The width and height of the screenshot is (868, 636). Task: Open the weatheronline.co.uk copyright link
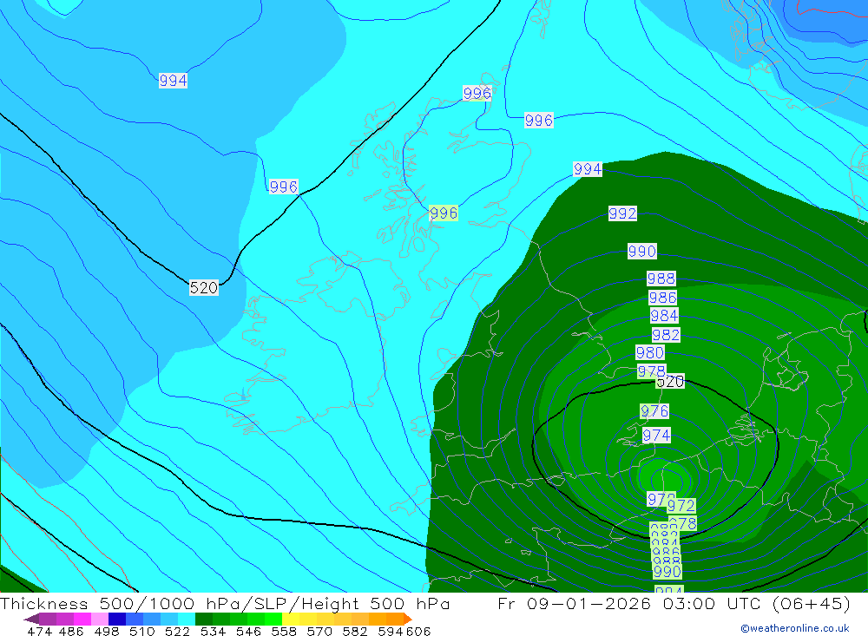[x=795, y=628]
